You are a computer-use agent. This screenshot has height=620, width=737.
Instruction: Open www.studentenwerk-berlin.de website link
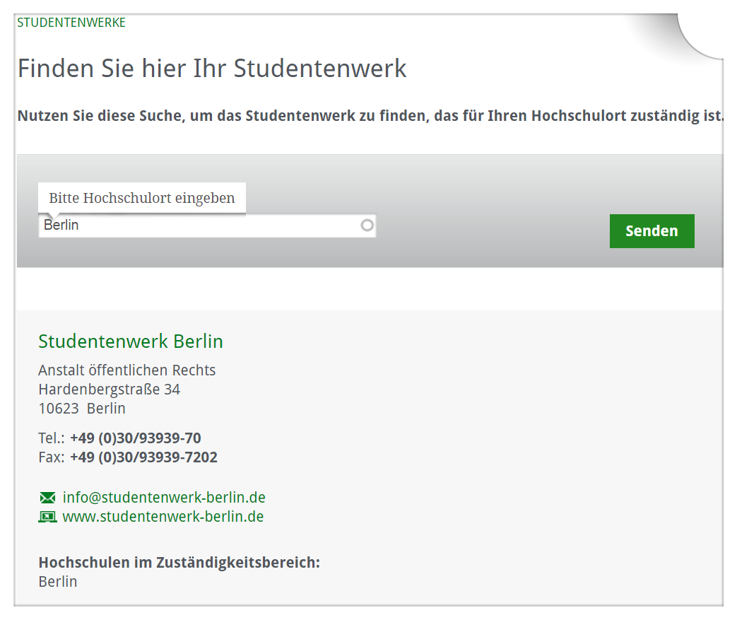163,517
